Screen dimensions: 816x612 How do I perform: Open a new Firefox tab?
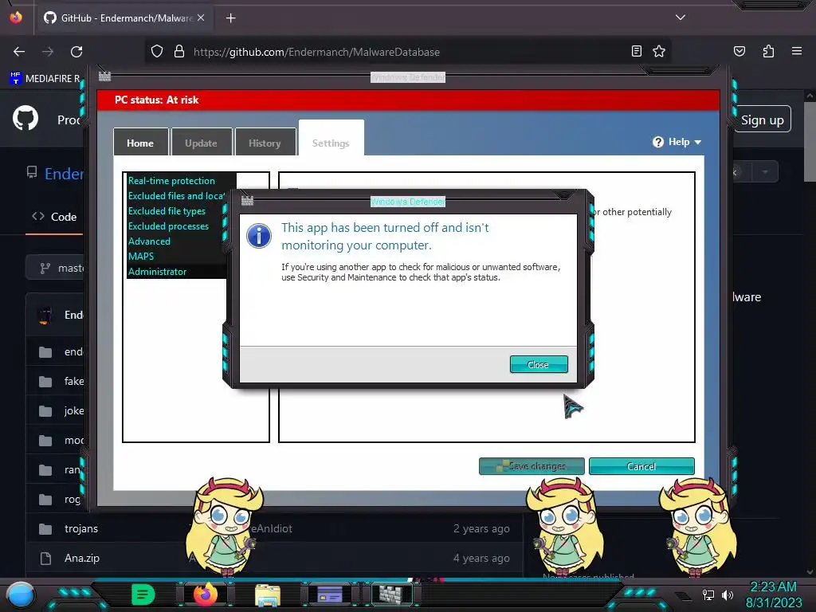[230, 18]
